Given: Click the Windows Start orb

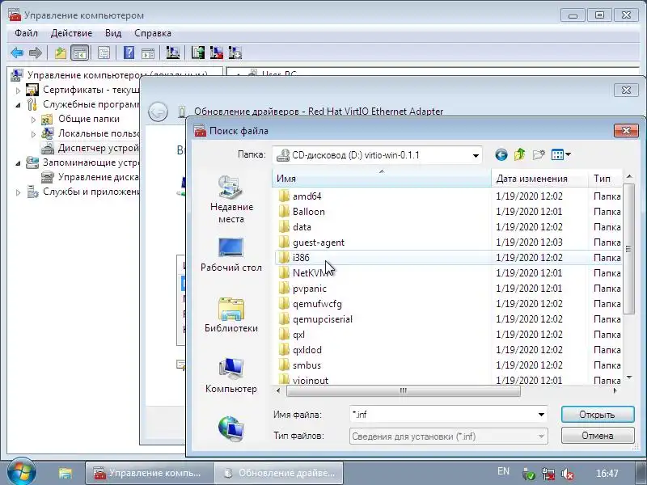Looking at the screenshot, I should click(21, 473).
